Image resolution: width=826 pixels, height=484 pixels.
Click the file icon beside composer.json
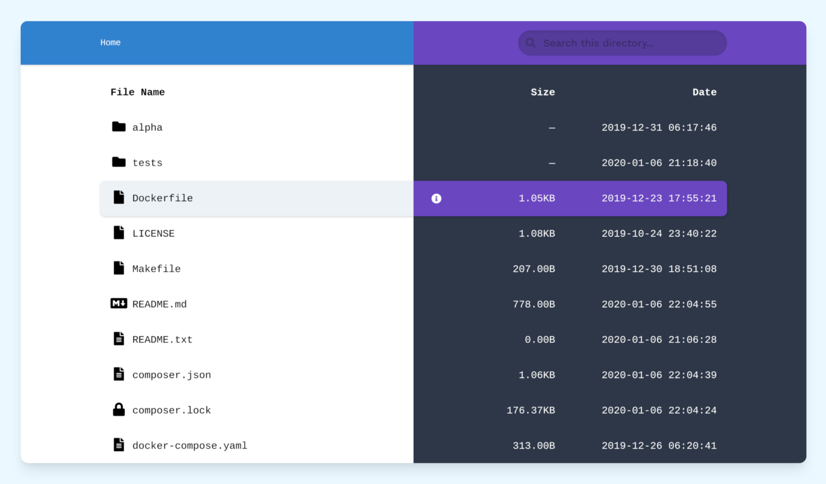(118, 374)
